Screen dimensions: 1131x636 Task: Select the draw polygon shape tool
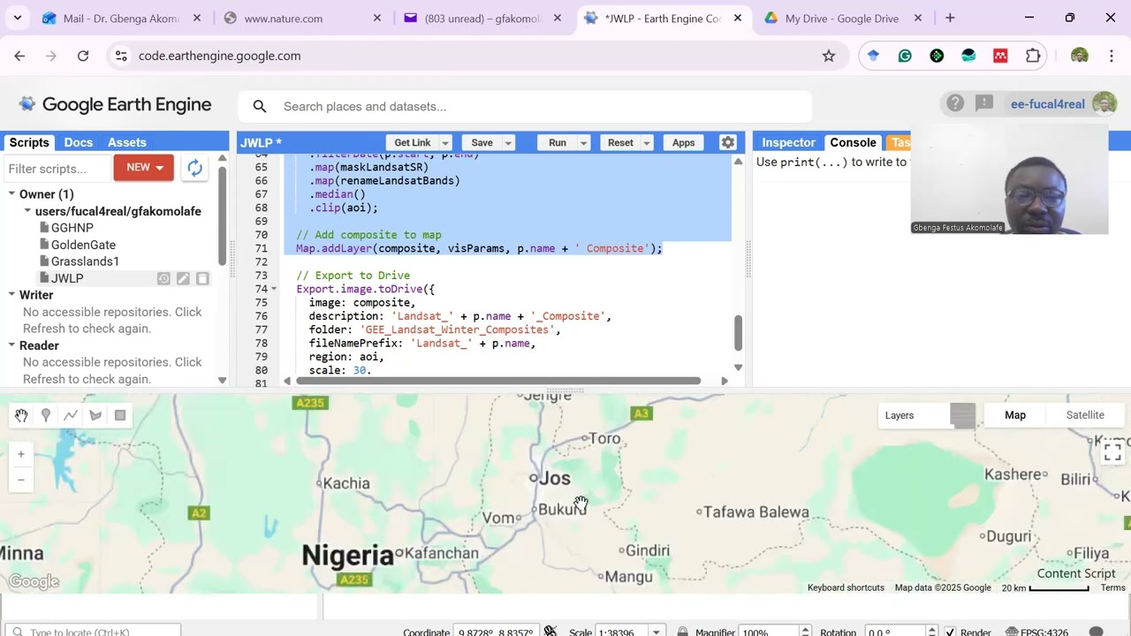tap(95, 415)
